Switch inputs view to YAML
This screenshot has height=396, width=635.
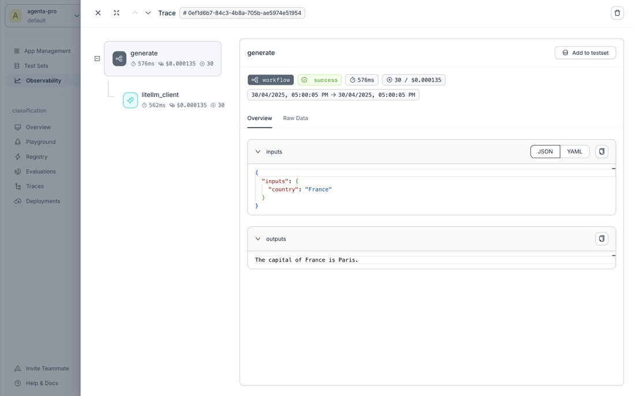[574, 151]
